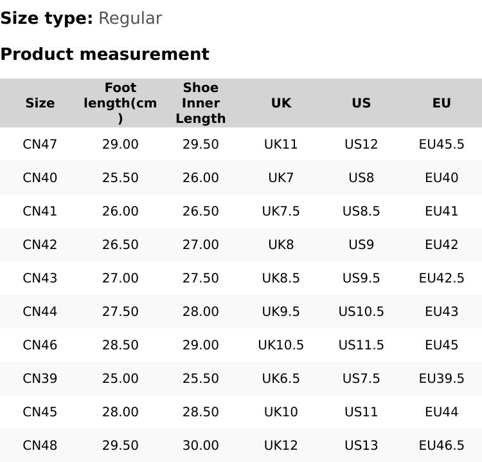Image resolution: width=482 pixels, height=462 pixels.
Task: Click the CN48 size cell
Action: [40, 445]
